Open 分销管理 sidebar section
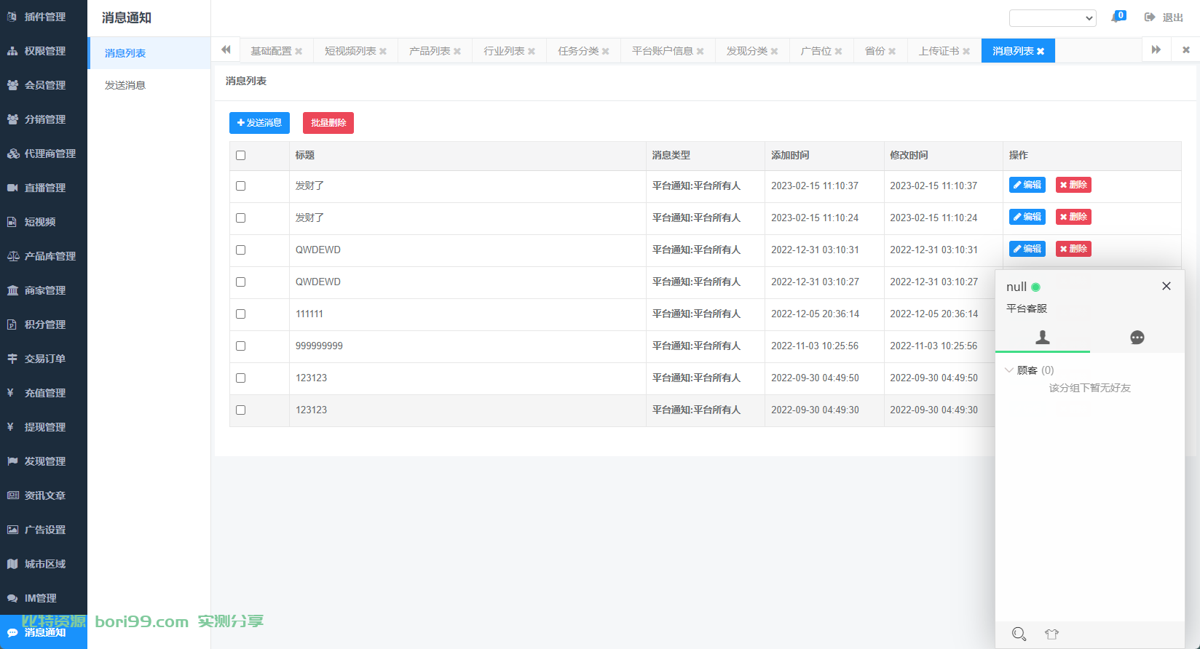This screenshot has height=649, width=1200. click(44, 119)
